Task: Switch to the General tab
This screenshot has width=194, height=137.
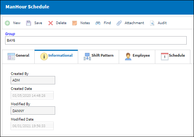Action: click(18, 57)
